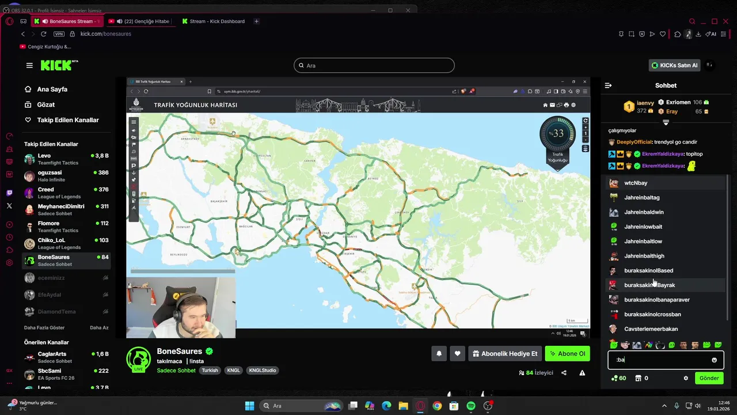Click the Ara search field on Kick

(374, 66)
